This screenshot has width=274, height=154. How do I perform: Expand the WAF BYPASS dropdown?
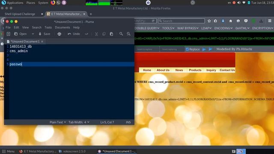(188, 28)
